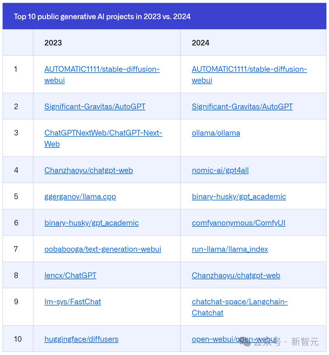Open lencx/ChatGPT link
This screenshot has height=355, width=329.
point(70,275)
